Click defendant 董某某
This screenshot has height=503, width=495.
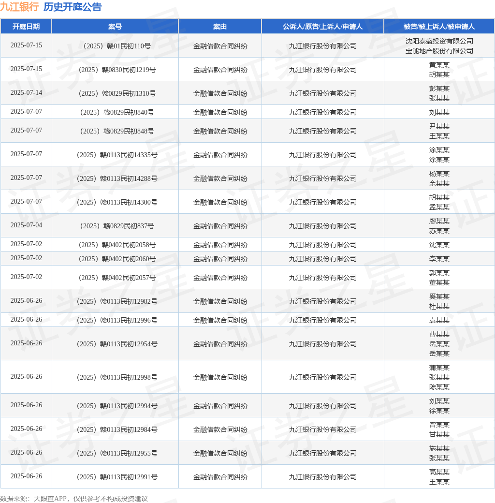point(439,282)
